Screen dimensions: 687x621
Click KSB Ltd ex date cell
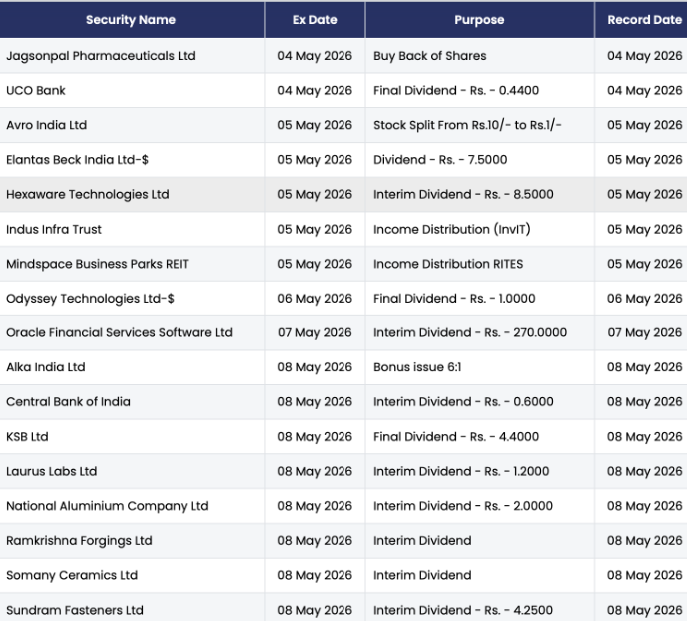click(315, 437)
